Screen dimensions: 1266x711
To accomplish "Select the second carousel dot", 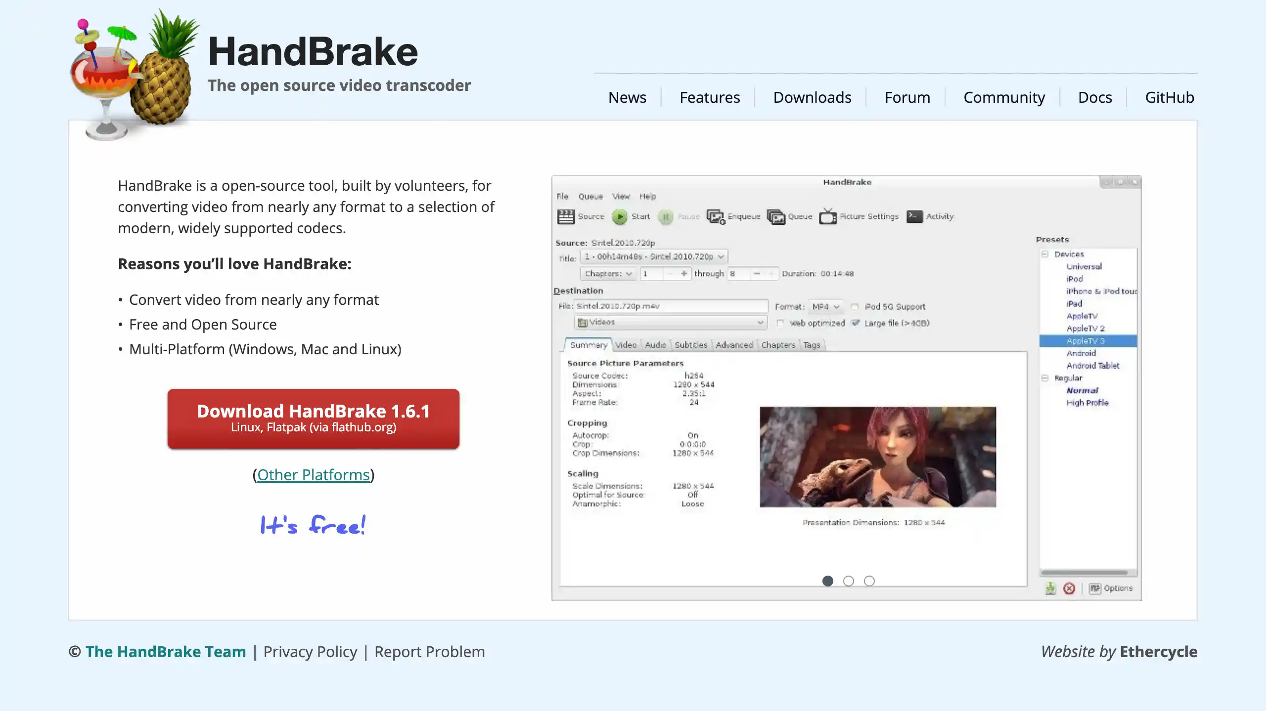I will tap(849, 582).
